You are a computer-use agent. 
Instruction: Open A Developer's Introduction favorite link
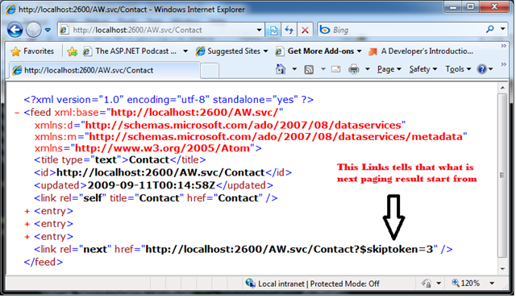(421, 52)
